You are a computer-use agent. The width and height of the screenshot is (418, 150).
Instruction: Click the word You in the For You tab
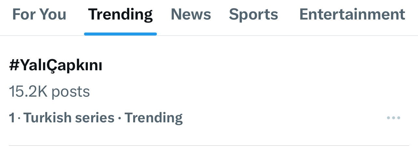(54, 14)
